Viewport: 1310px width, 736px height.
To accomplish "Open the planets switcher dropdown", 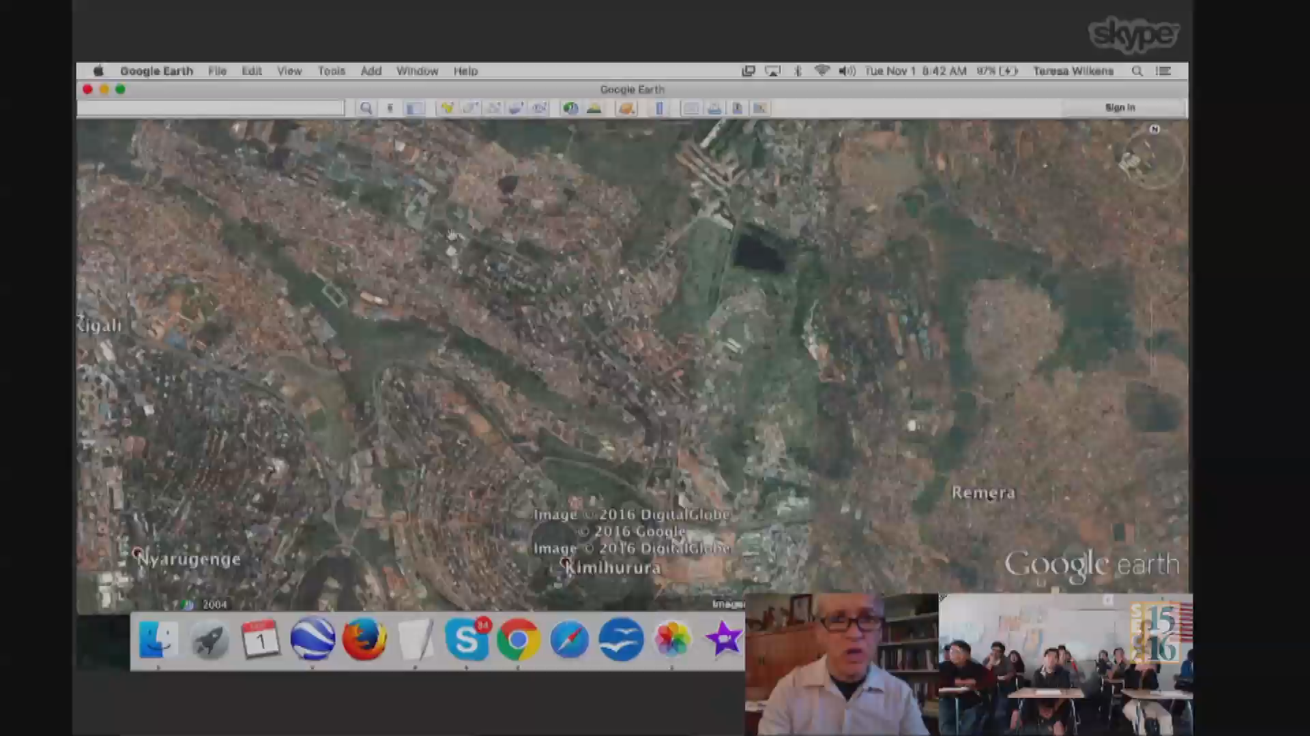I will click(x=626, y=108).
